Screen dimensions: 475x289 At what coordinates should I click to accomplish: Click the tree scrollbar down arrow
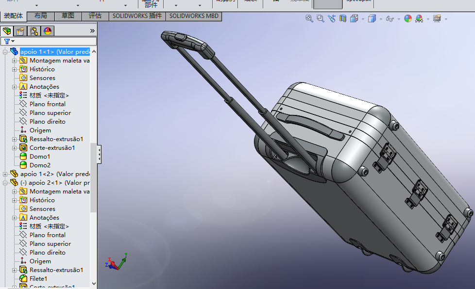94,284
